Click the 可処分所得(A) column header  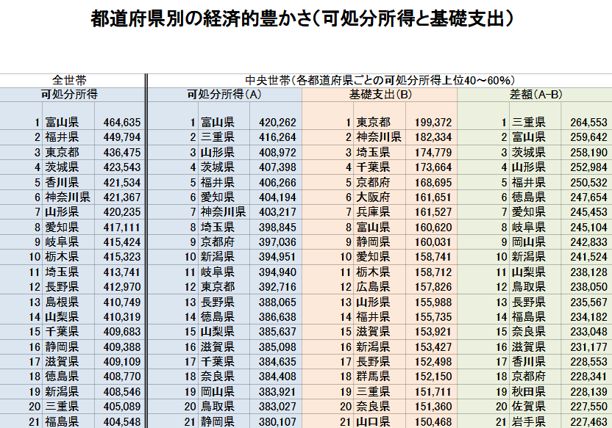click(x=224, y=94)
